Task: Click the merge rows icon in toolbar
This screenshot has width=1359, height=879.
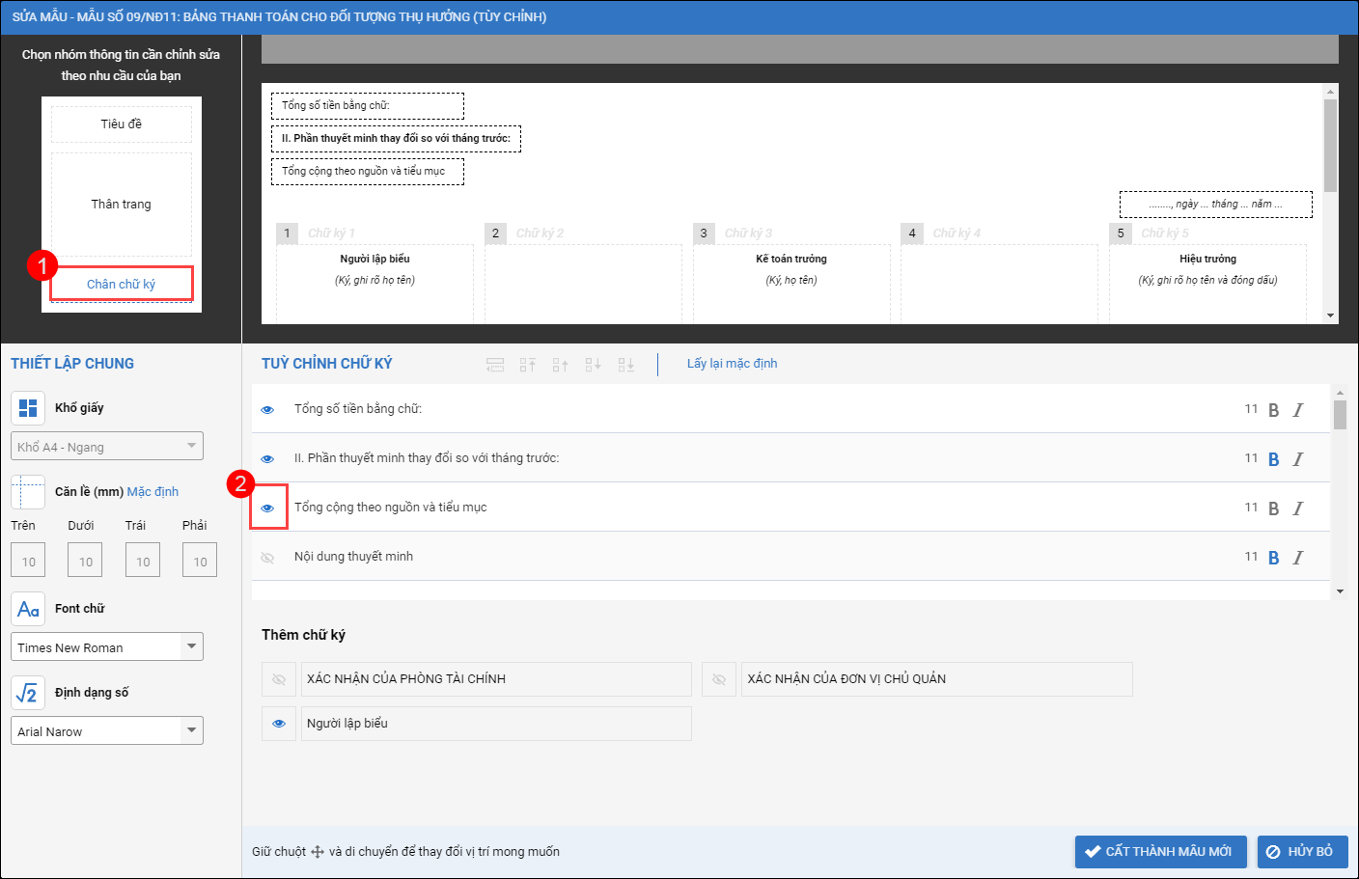Action: coord(495,365)
